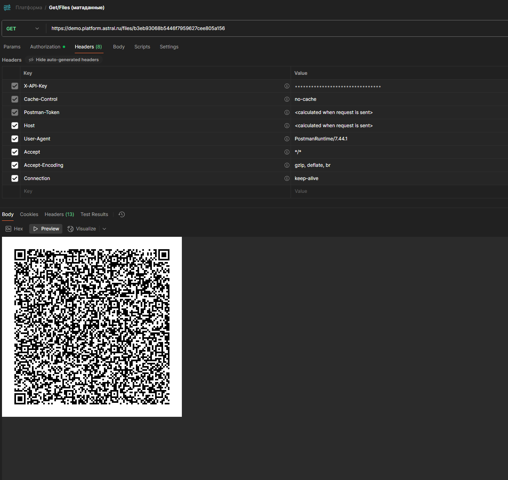The image size is (508, 480).
Task: Click info icon for X-API-Key header
Action: [x=287, y=86]
